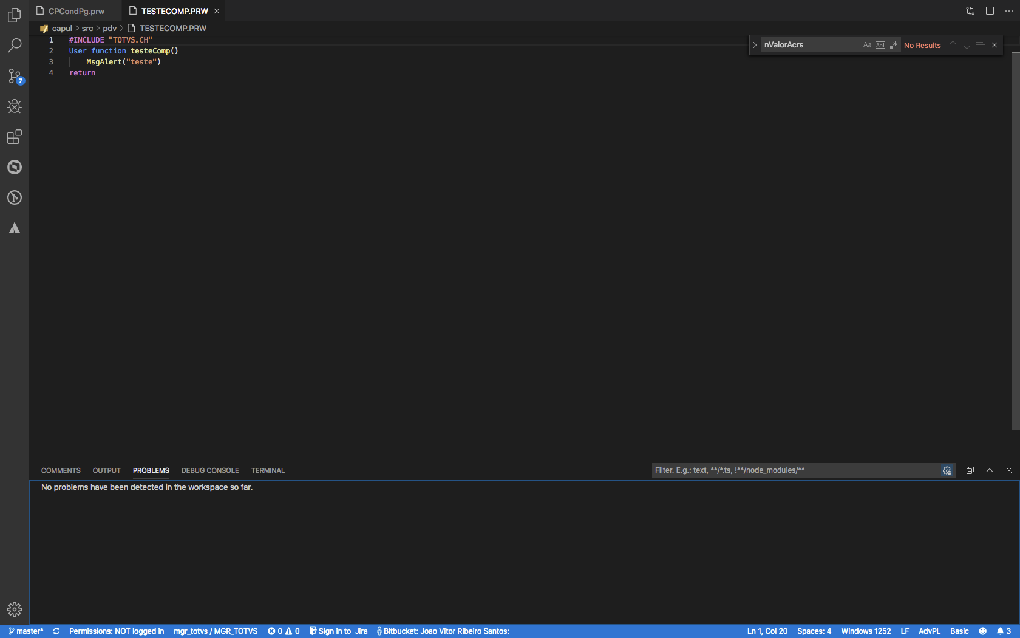
Task: Click Sign in to Jira
Action: [x=338, y=631]
